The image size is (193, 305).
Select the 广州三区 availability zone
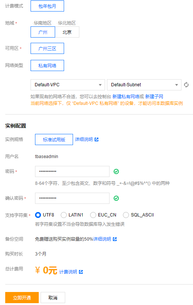[x=47, y=48]
